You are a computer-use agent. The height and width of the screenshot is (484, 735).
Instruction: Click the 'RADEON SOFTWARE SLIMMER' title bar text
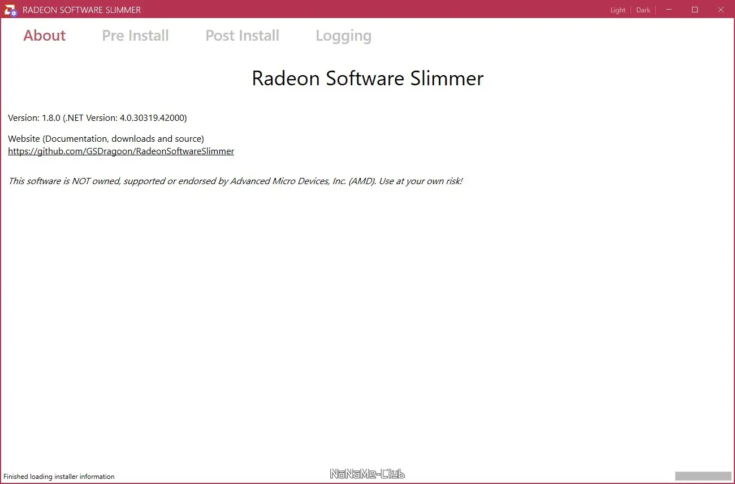coord(82,10)
